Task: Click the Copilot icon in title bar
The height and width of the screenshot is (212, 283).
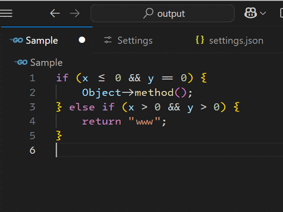Action: click(x=251, y=13)
